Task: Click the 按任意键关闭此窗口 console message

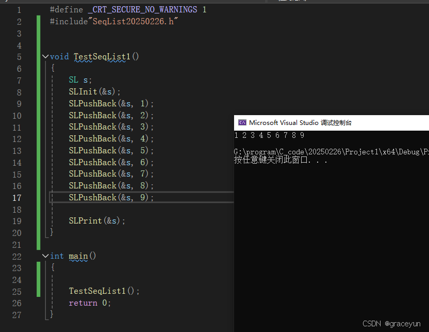Action: click(x=280, y=160)
